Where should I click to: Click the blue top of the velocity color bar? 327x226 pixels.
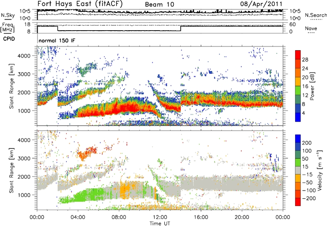(x=298, y=139)
